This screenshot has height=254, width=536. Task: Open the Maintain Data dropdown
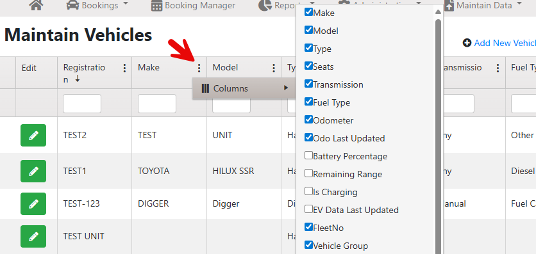point(483,6)
